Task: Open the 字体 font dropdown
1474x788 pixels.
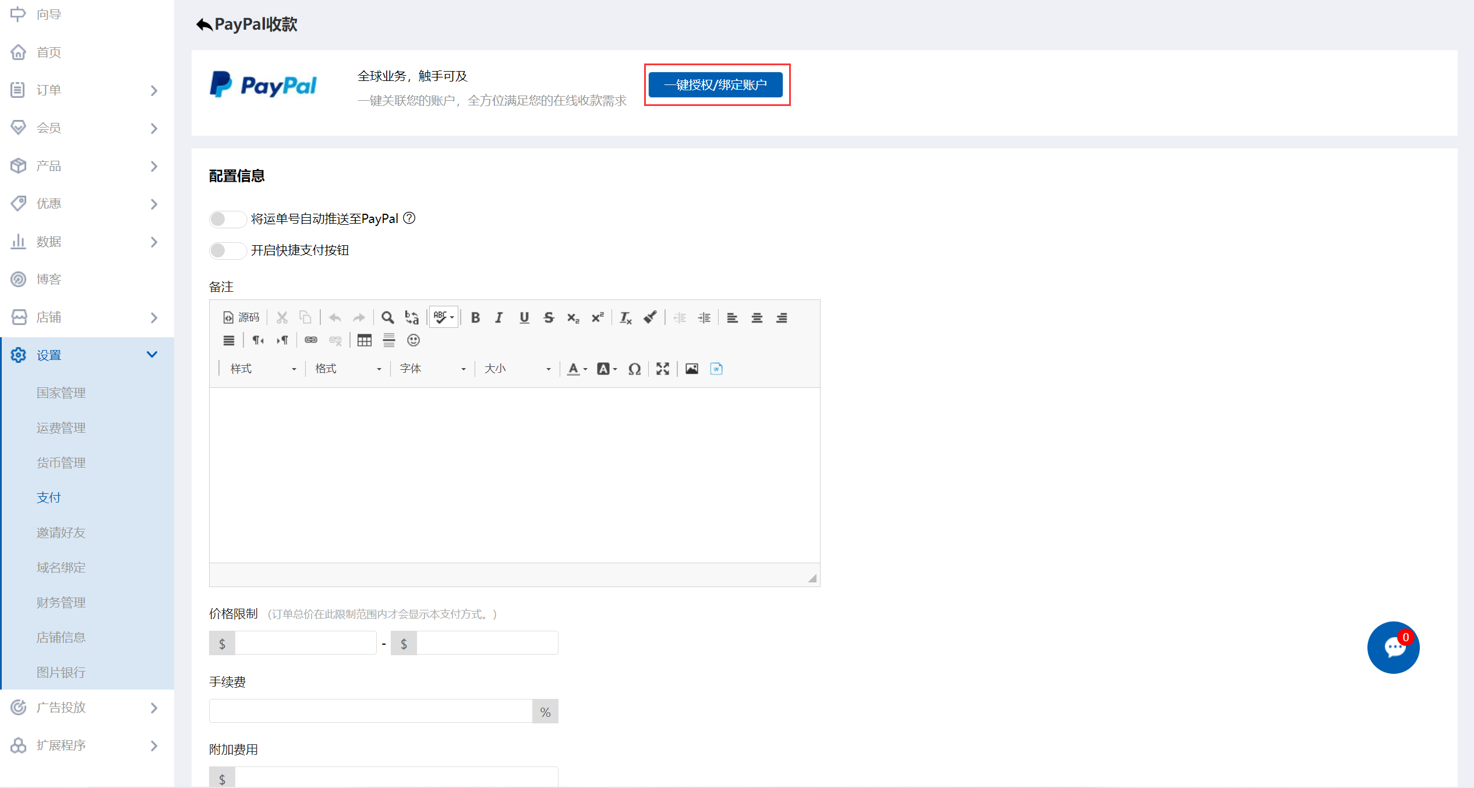Action: pyautogui.click(x=432, y=369)
